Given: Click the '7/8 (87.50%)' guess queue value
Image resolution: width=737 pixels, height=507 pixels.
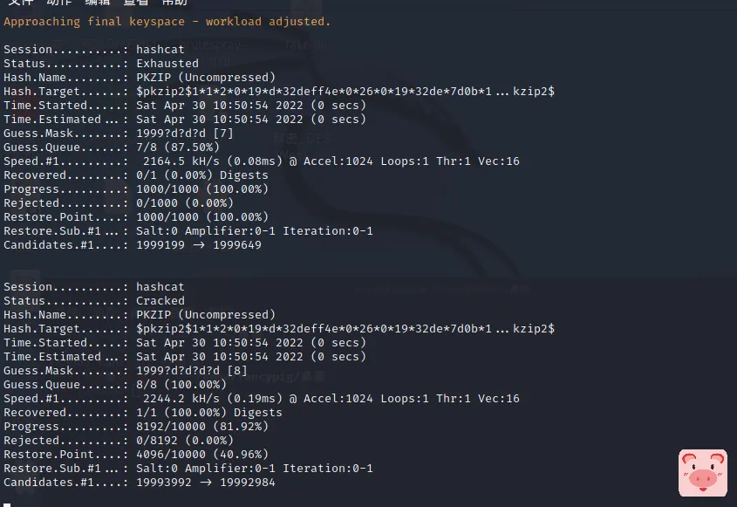Looking at the screenshot, I should (x=178, y=147).
